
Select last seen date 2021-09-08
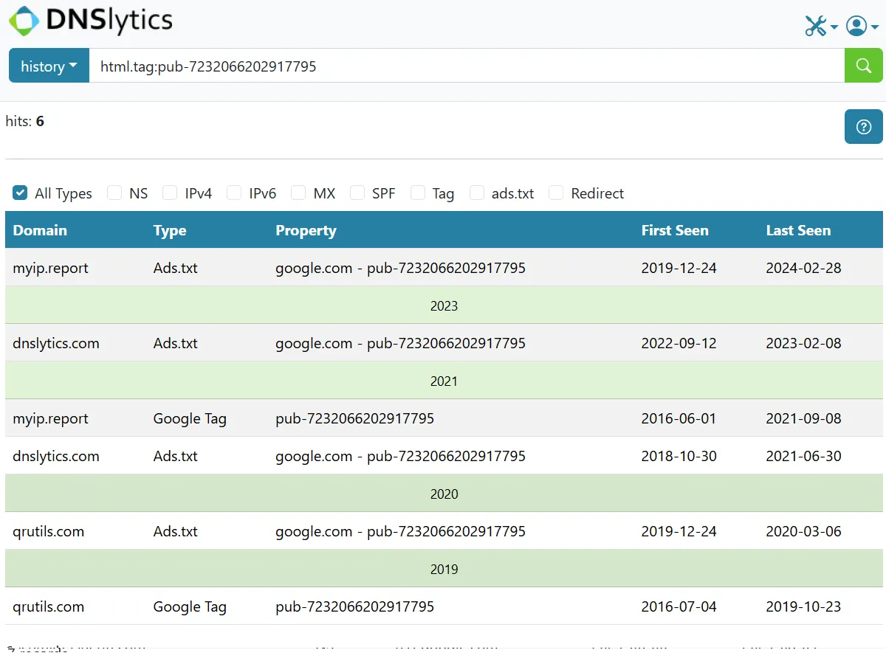point(803,418)
